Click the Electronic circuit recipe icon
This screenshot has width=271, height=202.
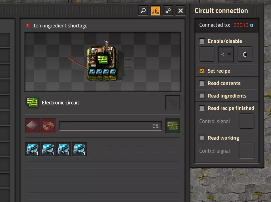pos(32,103)
